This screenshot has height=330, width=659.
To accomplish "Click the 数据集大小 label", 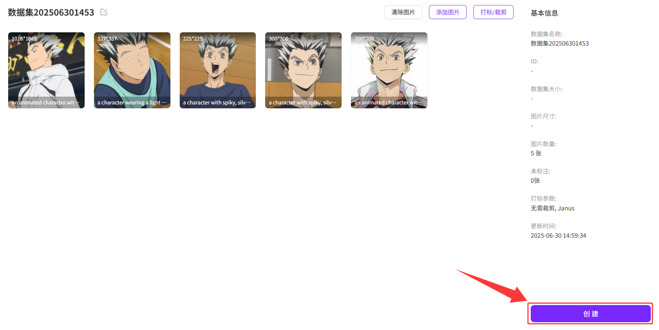I will point(546,89).
